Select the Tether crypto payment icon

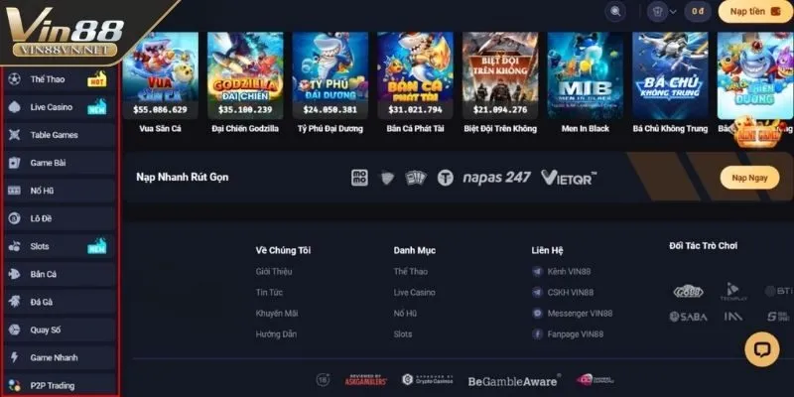point(445,178)
